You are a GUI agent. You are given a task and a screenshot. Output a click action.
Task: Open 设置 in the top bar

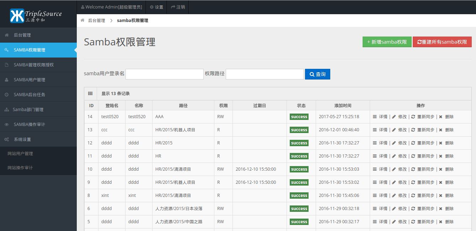point(156,7)
